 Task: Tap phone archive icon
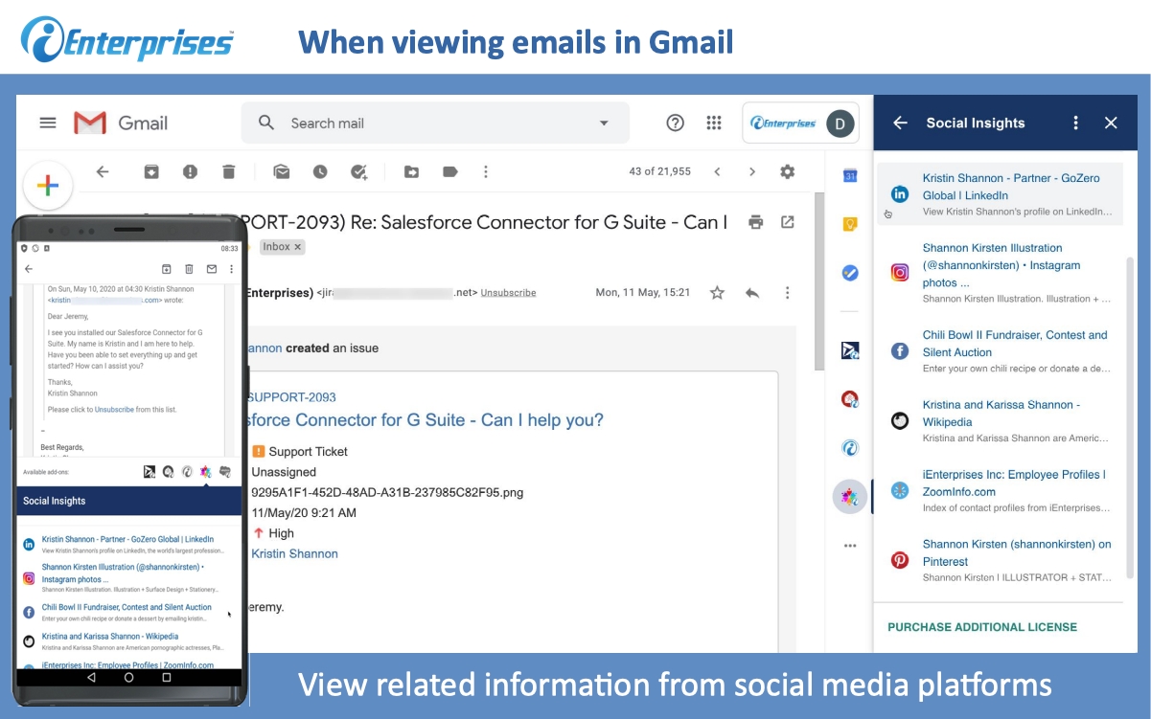(166, 269)
